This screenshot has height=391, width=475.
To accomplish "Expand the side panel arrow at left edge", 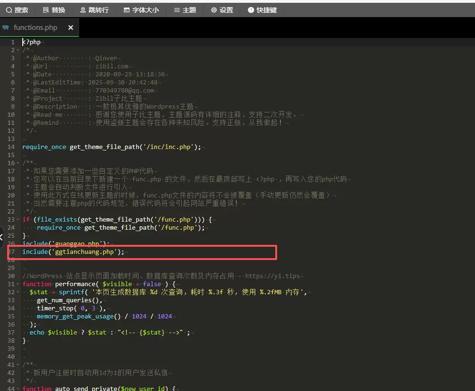I will tap(1, 237).
